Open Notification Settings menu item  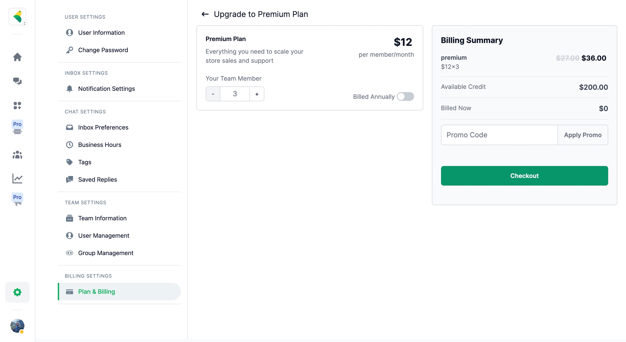[106, 89]
